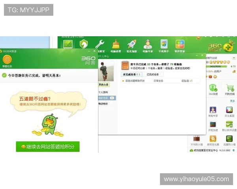Open the 默认软件设置 icon
237x189 pixels.
(229, 124)
